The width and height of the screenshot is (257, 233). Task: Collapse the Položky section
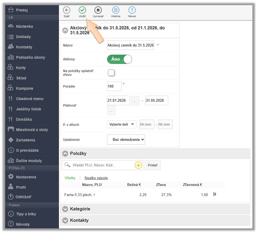[65, 154]
